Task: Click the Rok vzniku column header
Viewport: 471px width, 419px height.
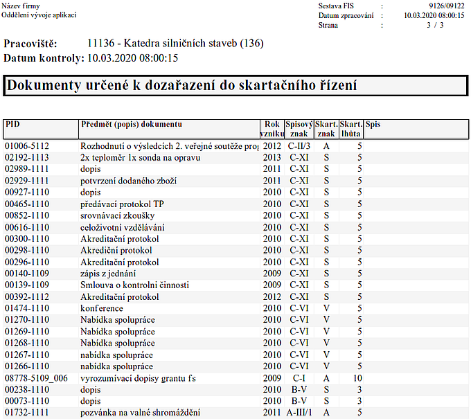Action: [272, 129]
